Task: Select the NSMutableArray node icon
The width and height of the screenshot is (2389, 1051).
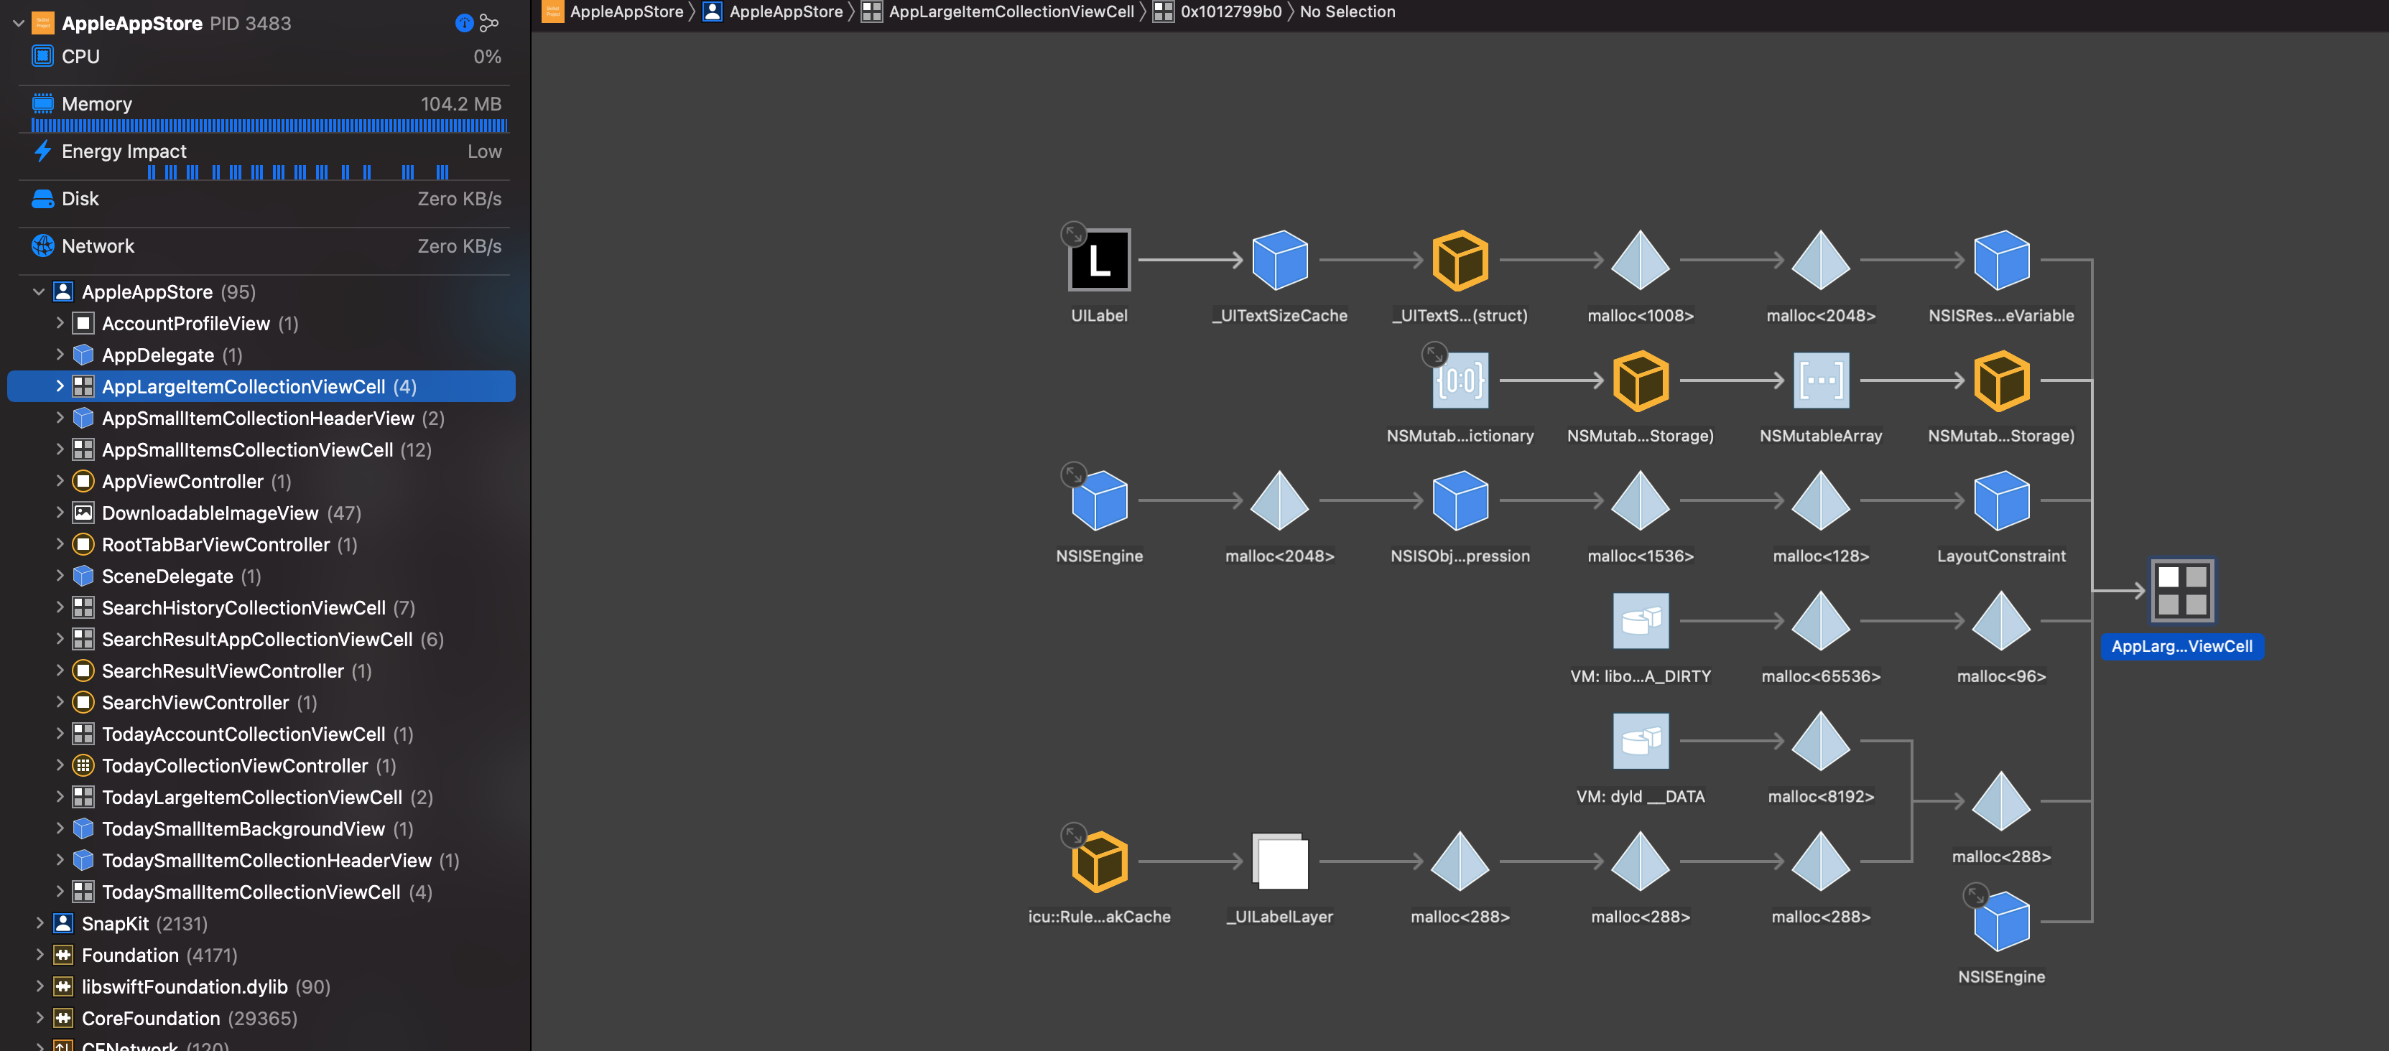Action: [1821, 381]
